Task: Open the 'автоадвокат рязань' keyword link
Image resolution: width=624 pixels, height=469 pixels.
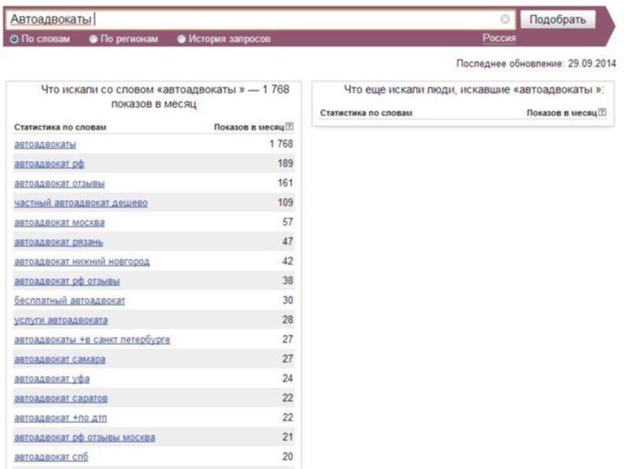Action: coord(58,242)
